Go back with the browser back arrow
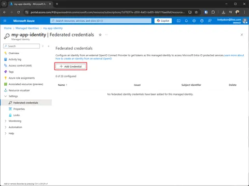The height and width of the screenshot is (186, 249). pos(5,12)
